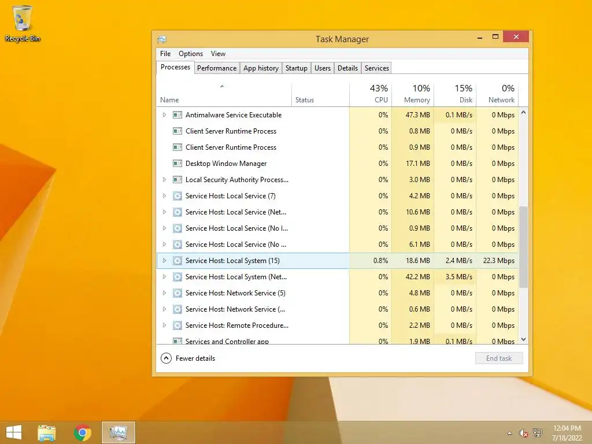
Task: Expand Service Host: Local Service (Net...)
Action: click(164, 212)
